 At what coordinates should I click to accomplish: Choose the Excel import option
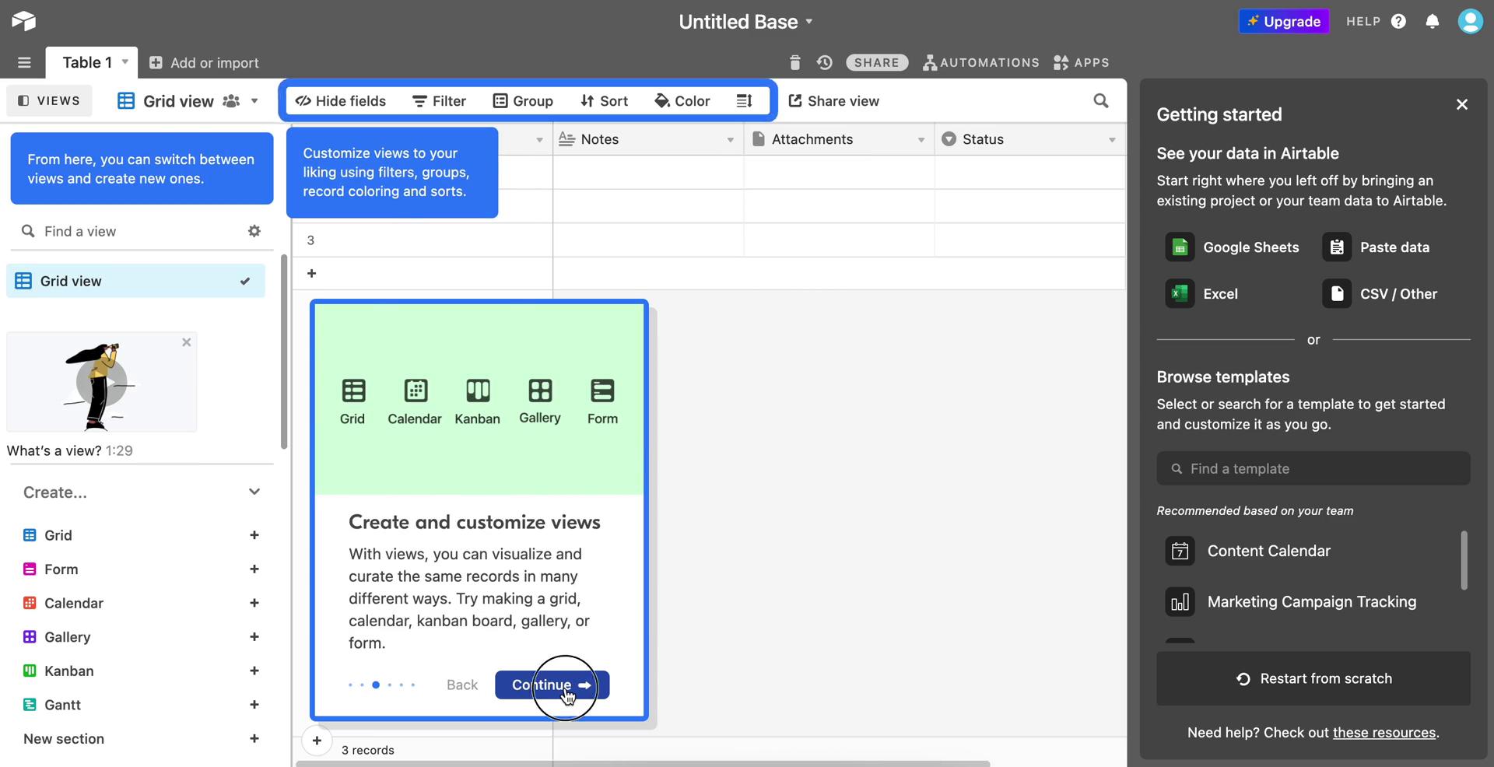click(x=1201, y=294)
